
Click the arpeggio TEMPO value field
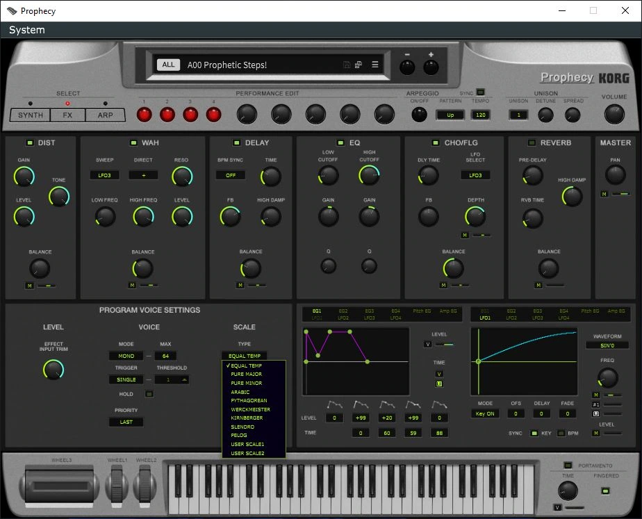click(481, 115)
